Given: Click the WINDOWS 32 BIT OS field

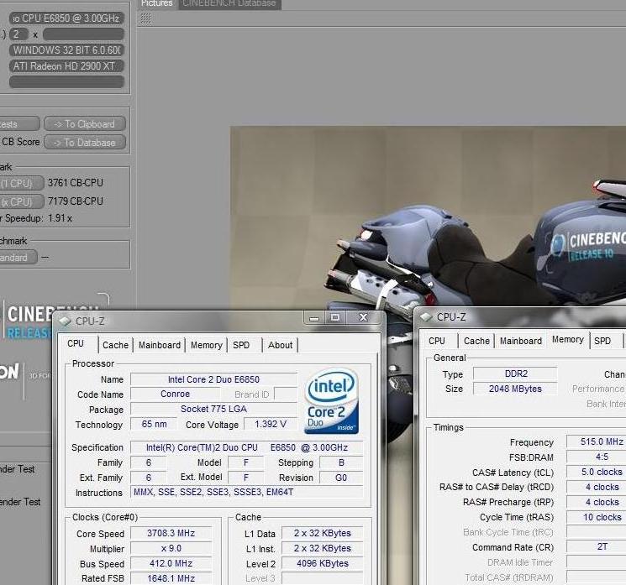Looking at the screenshot, I should point(66,50).
